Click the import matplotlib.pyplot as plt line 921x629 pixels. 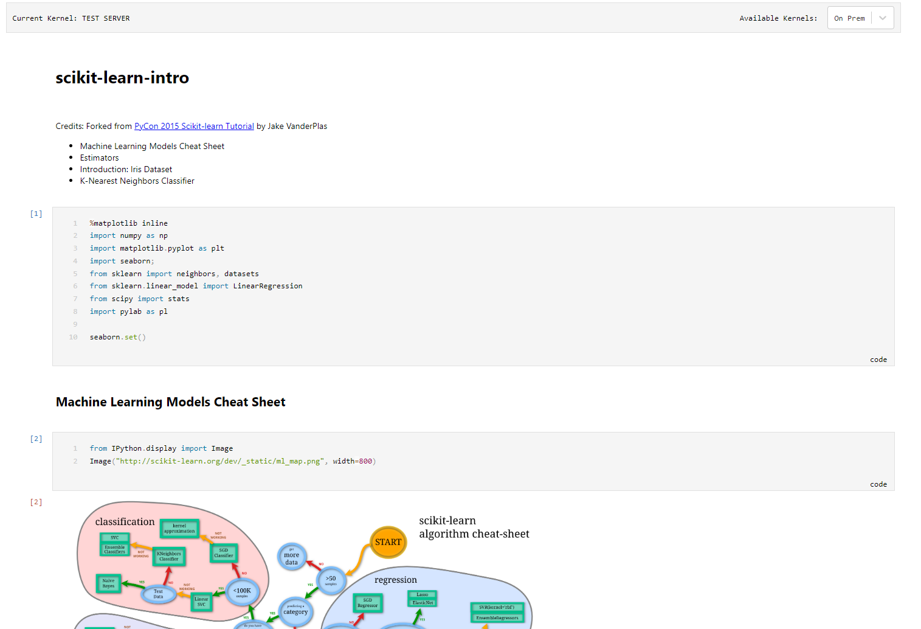click(157, 248)
